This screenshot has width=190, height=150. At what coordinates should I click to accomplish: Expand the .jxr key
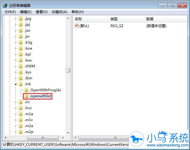pos(15,36)
